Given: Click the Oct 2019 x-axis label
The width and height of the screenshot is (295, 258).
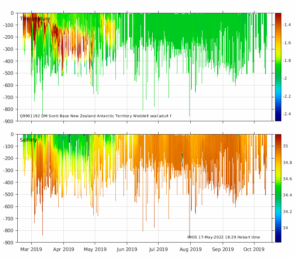Looking at the screenshot, I should tap(254, 250).
